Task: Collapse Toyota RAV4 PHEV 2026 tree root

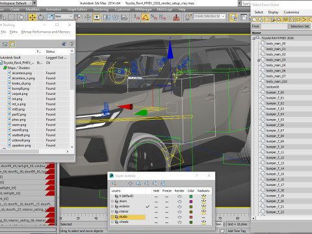Action: point(253,38)
